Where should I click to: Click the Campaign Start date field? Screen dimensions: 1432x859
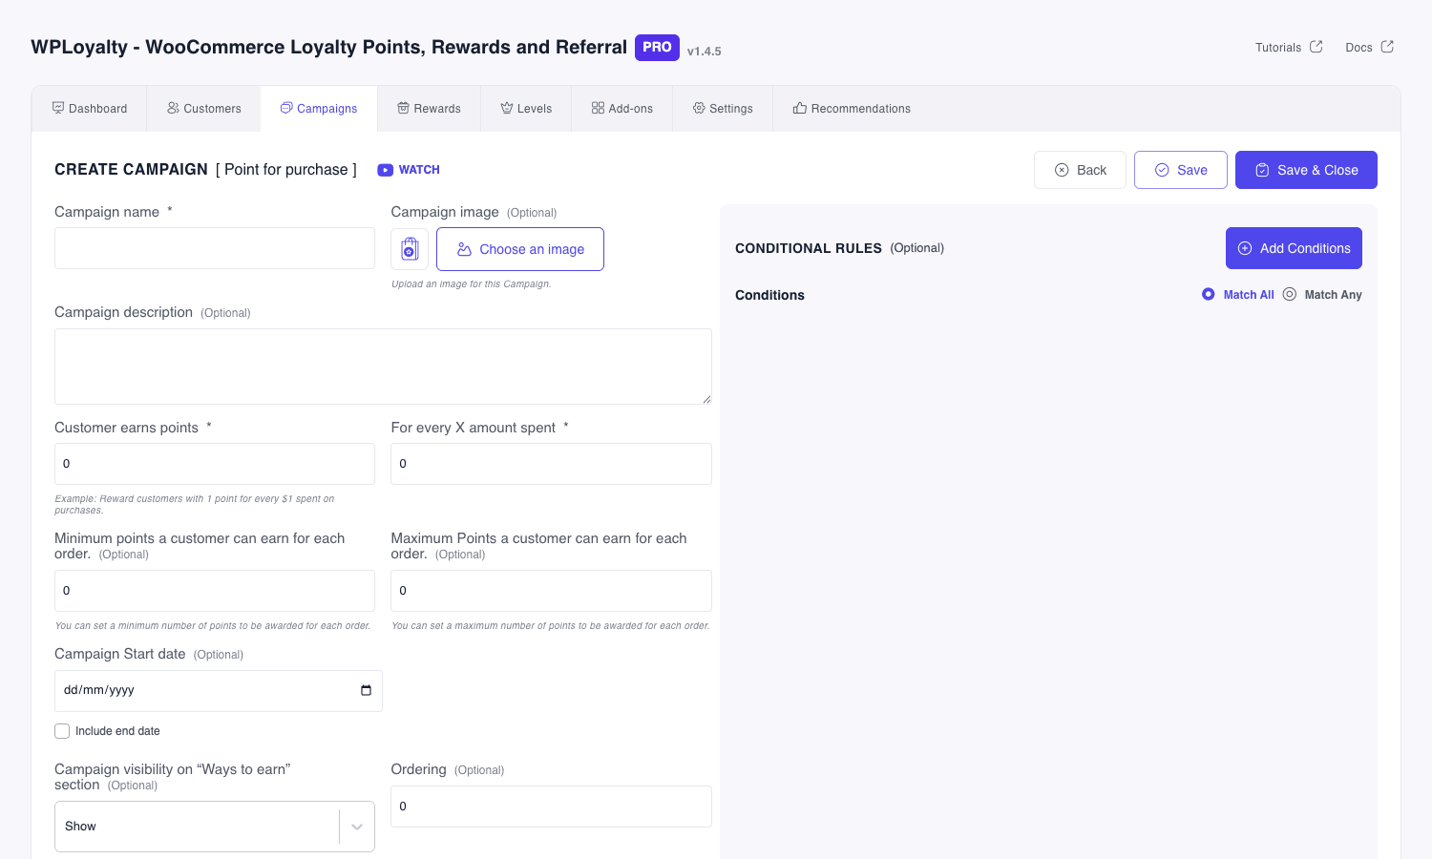(219, 691)
